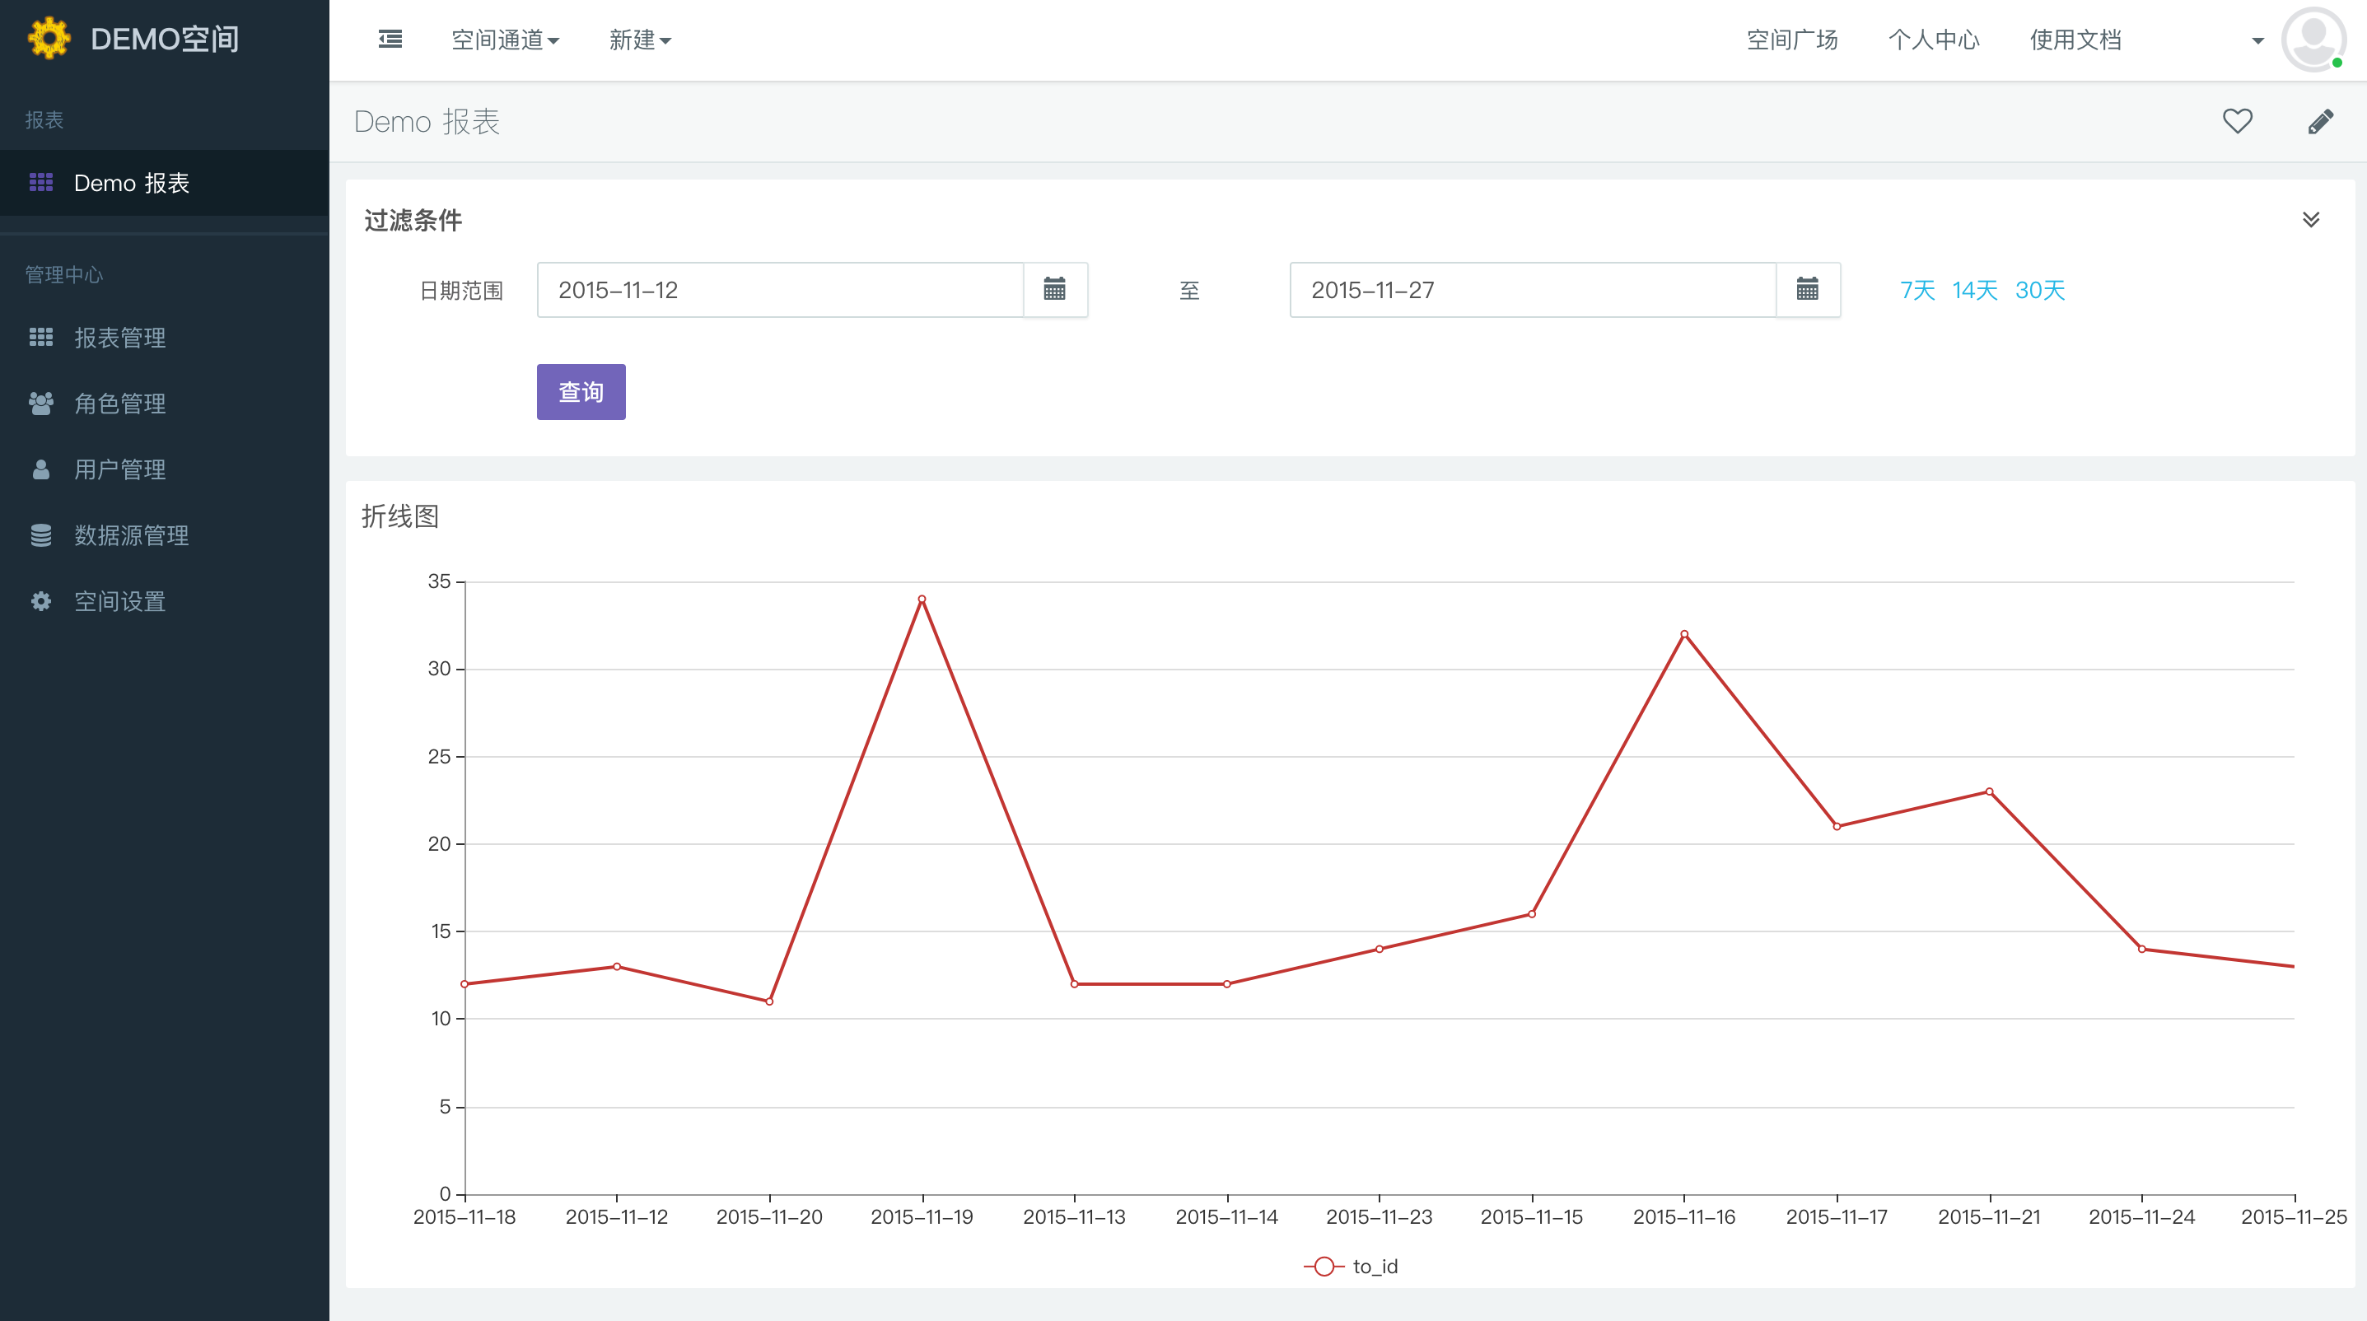The height and width of the screenshot is (1321, 2367).
Task: Click the 查询 query button
Action: tap(581, 392)
